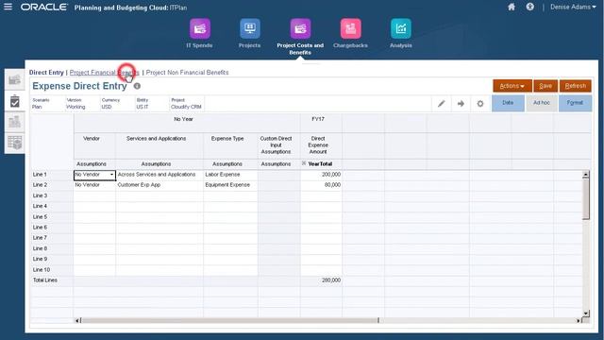604x340 pixels.
Task: Switch to the Data tab
Action: pyautogui.click(x=508, y=103)
